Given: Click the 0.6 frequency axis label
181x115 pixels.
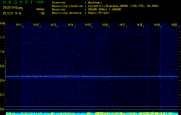Looking at the screenshot, I should pyautogui.click(x=3, y=109).
